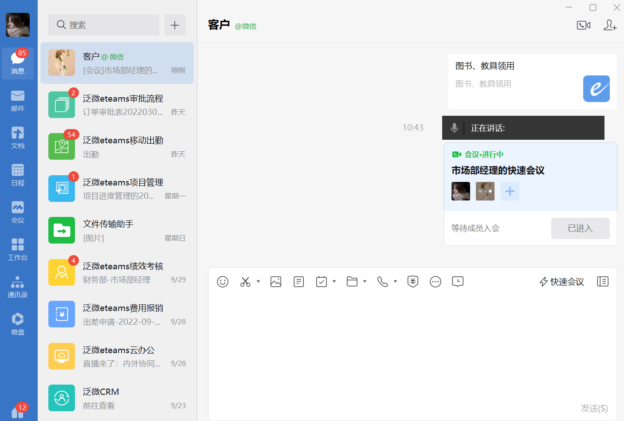Open the 邮件 mail sidebar tab
Viewport: 624px width, 421px height.
point(18,101)
